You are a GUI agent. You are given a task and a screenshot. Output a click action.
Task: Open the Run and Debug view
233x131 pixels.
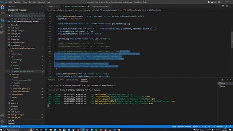click(2, 26)
